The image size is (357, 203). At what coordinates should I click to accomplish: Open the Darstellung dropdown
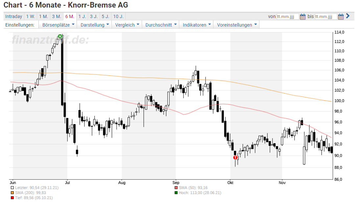tap(94, 25)
